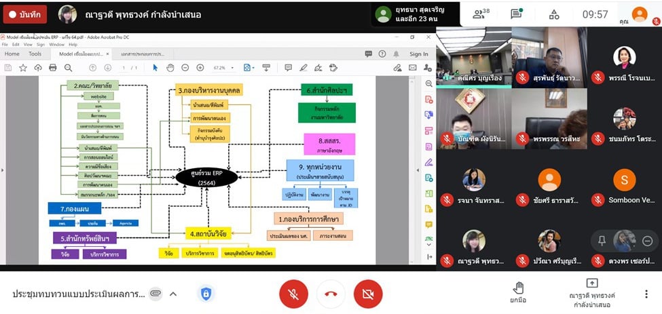Screen dimensions: 662x314
Task: Open the three-dot more options menu
Action: [x=646, y=294]
